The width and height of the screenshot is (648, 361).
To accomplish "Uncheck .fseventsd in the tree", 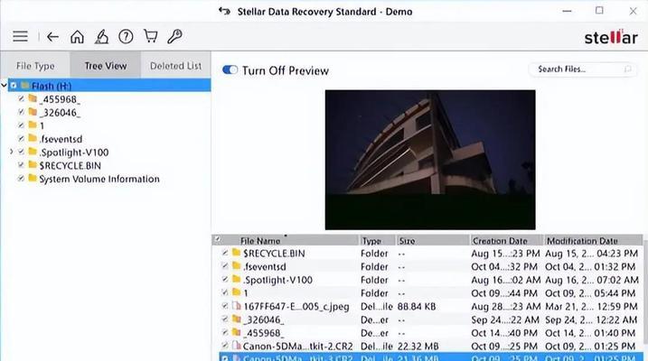I will pos(21,138).
